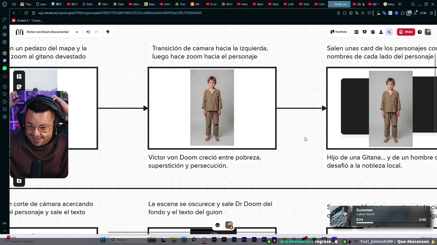
Task: Open the mural title dropdown chevron
Action: pos(77,32)
